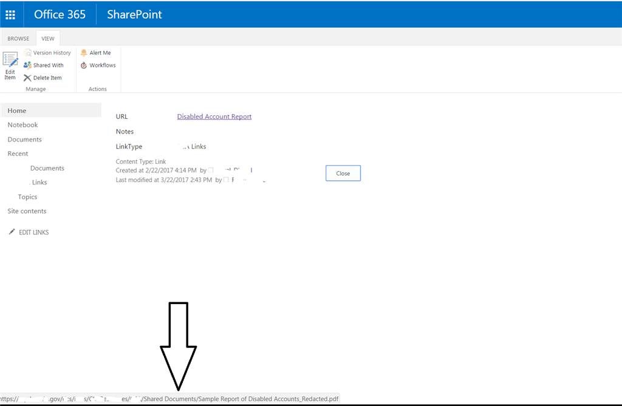
Task: Click the Close button
Action: point(343,174)
